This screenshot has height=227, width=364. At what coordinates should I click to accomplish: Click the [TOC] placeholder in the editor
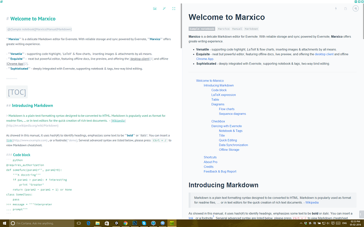(17, 92)
